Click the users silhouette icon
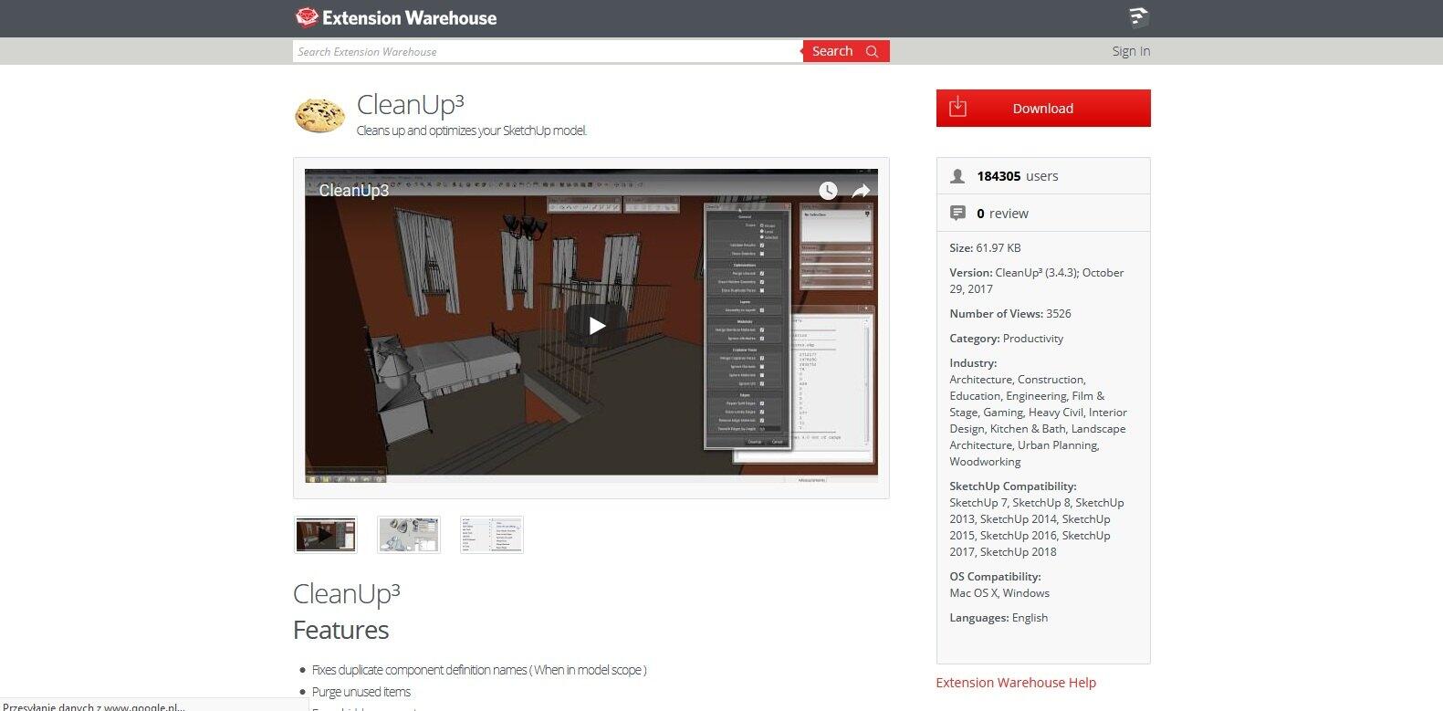The width and height of the screenshot is (1443, 711). (x=957, y=176)
